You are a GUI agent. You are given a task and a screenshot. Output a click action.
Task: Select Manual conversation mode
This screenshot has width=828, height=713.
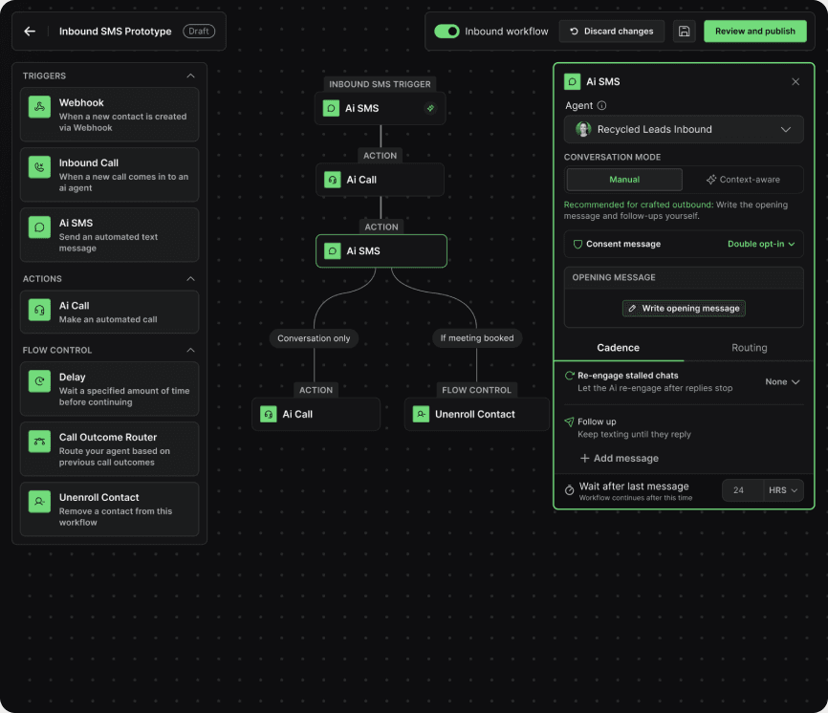tap(624, 180)
